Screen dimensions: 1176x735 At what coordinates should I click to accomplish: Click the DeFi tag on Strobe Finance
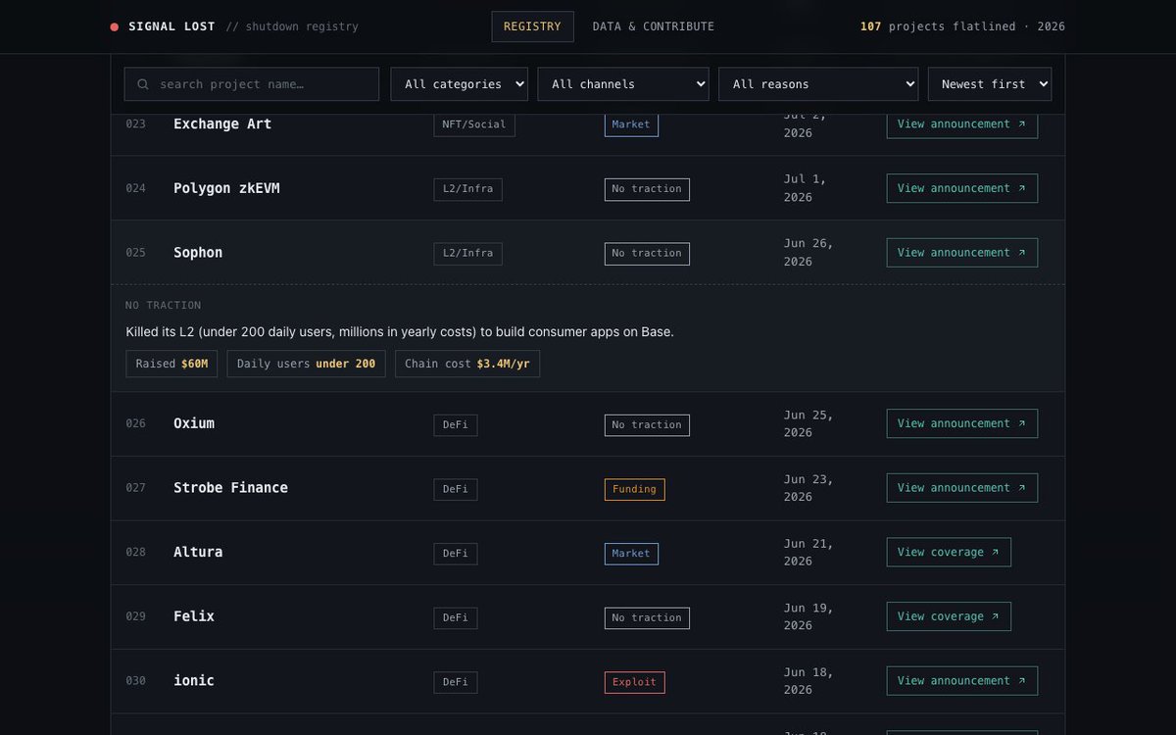tap(456, 490)
